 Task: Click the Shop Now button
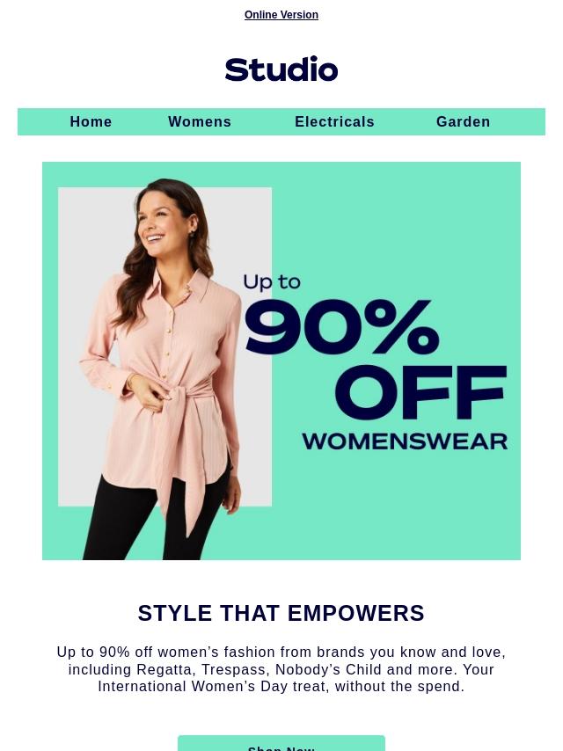281,744
